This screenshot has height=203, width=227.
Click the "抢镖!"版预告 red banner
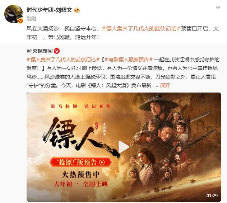(81, 162)
